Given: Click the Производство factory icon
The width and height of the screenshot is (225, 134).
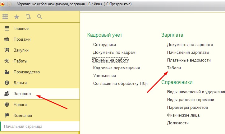Looking at the screenshot, I should point(7,72).
